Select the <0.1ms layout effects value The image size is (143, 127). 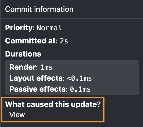tap(79, 78)
